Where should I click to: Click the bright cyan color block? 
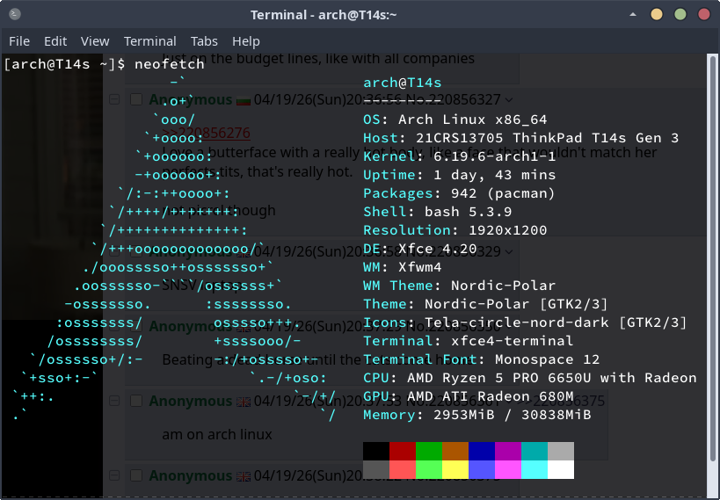tap(535, 469)
